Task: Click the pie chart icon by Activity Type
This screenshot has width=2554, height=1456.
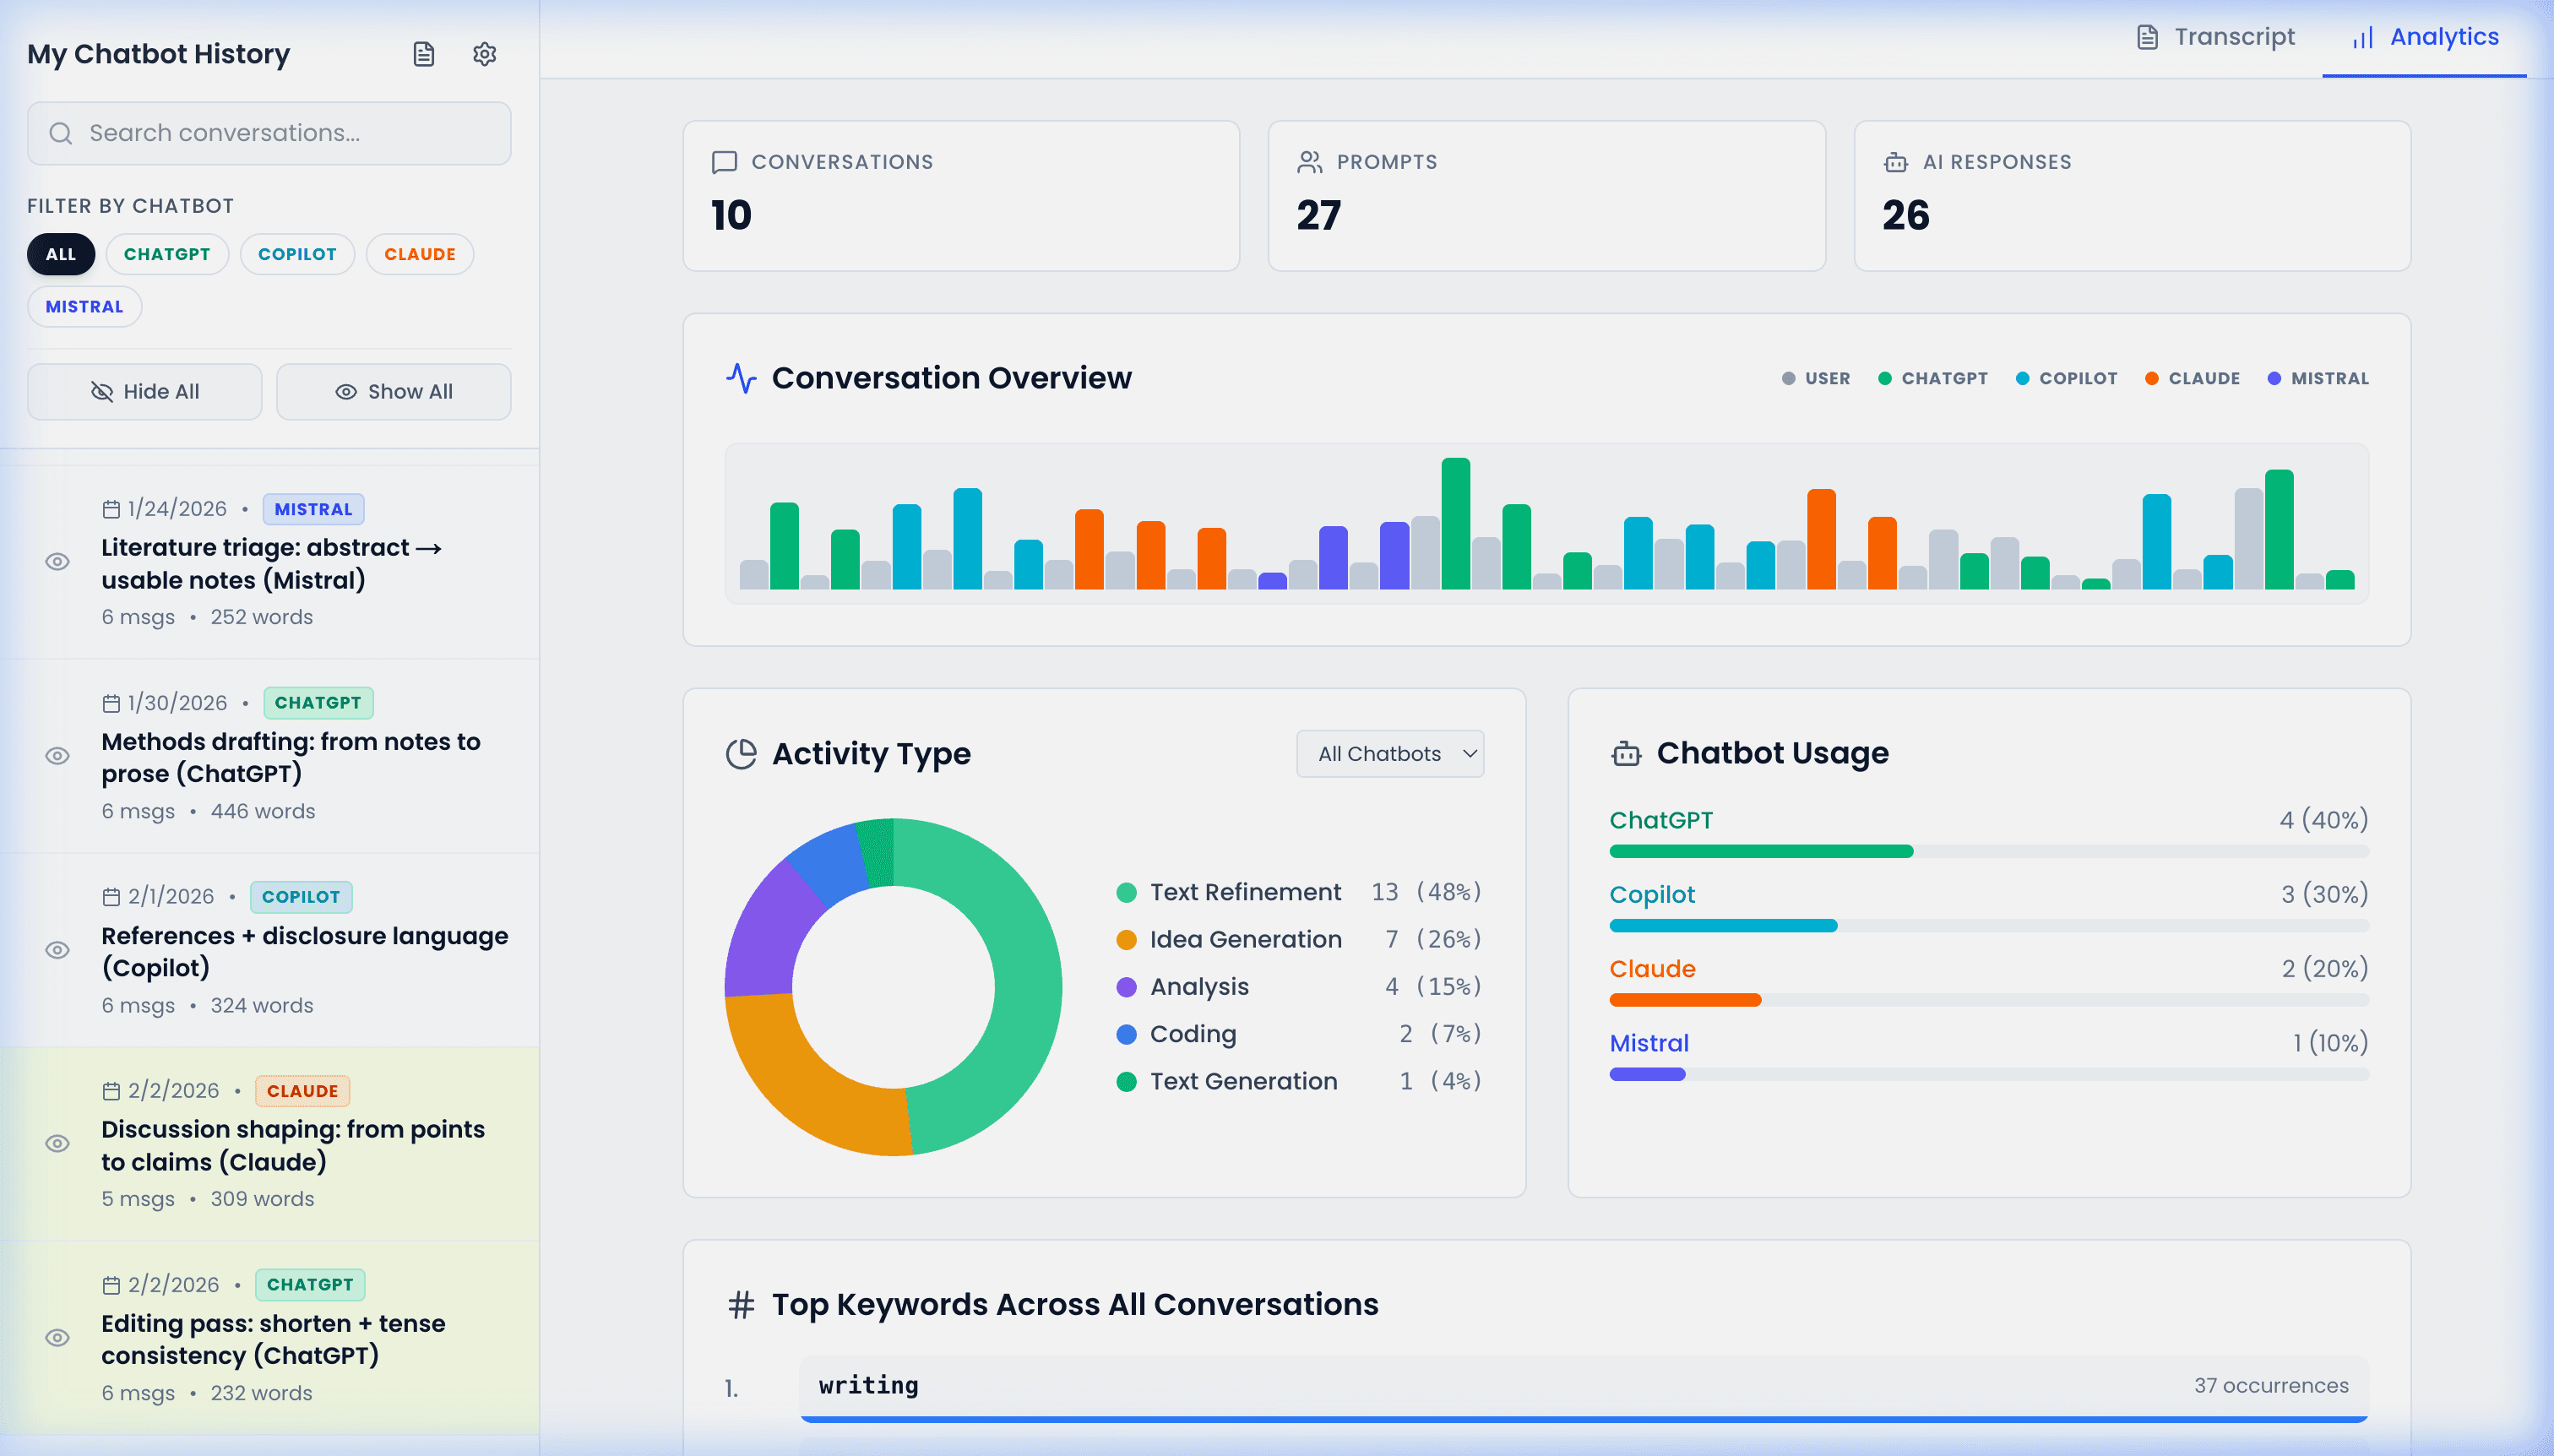Action: click(741, 754)
